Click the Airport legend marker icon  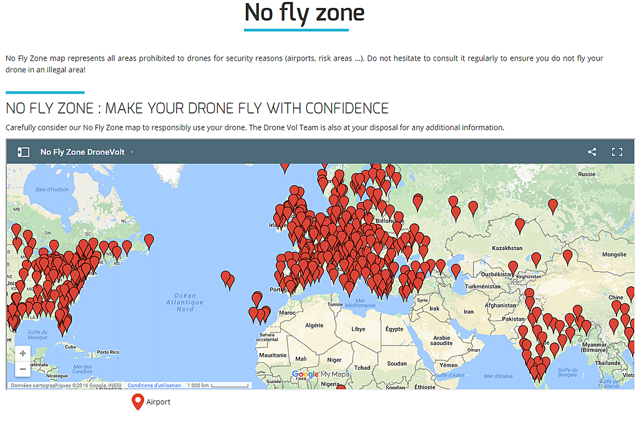tap(138, 402)
